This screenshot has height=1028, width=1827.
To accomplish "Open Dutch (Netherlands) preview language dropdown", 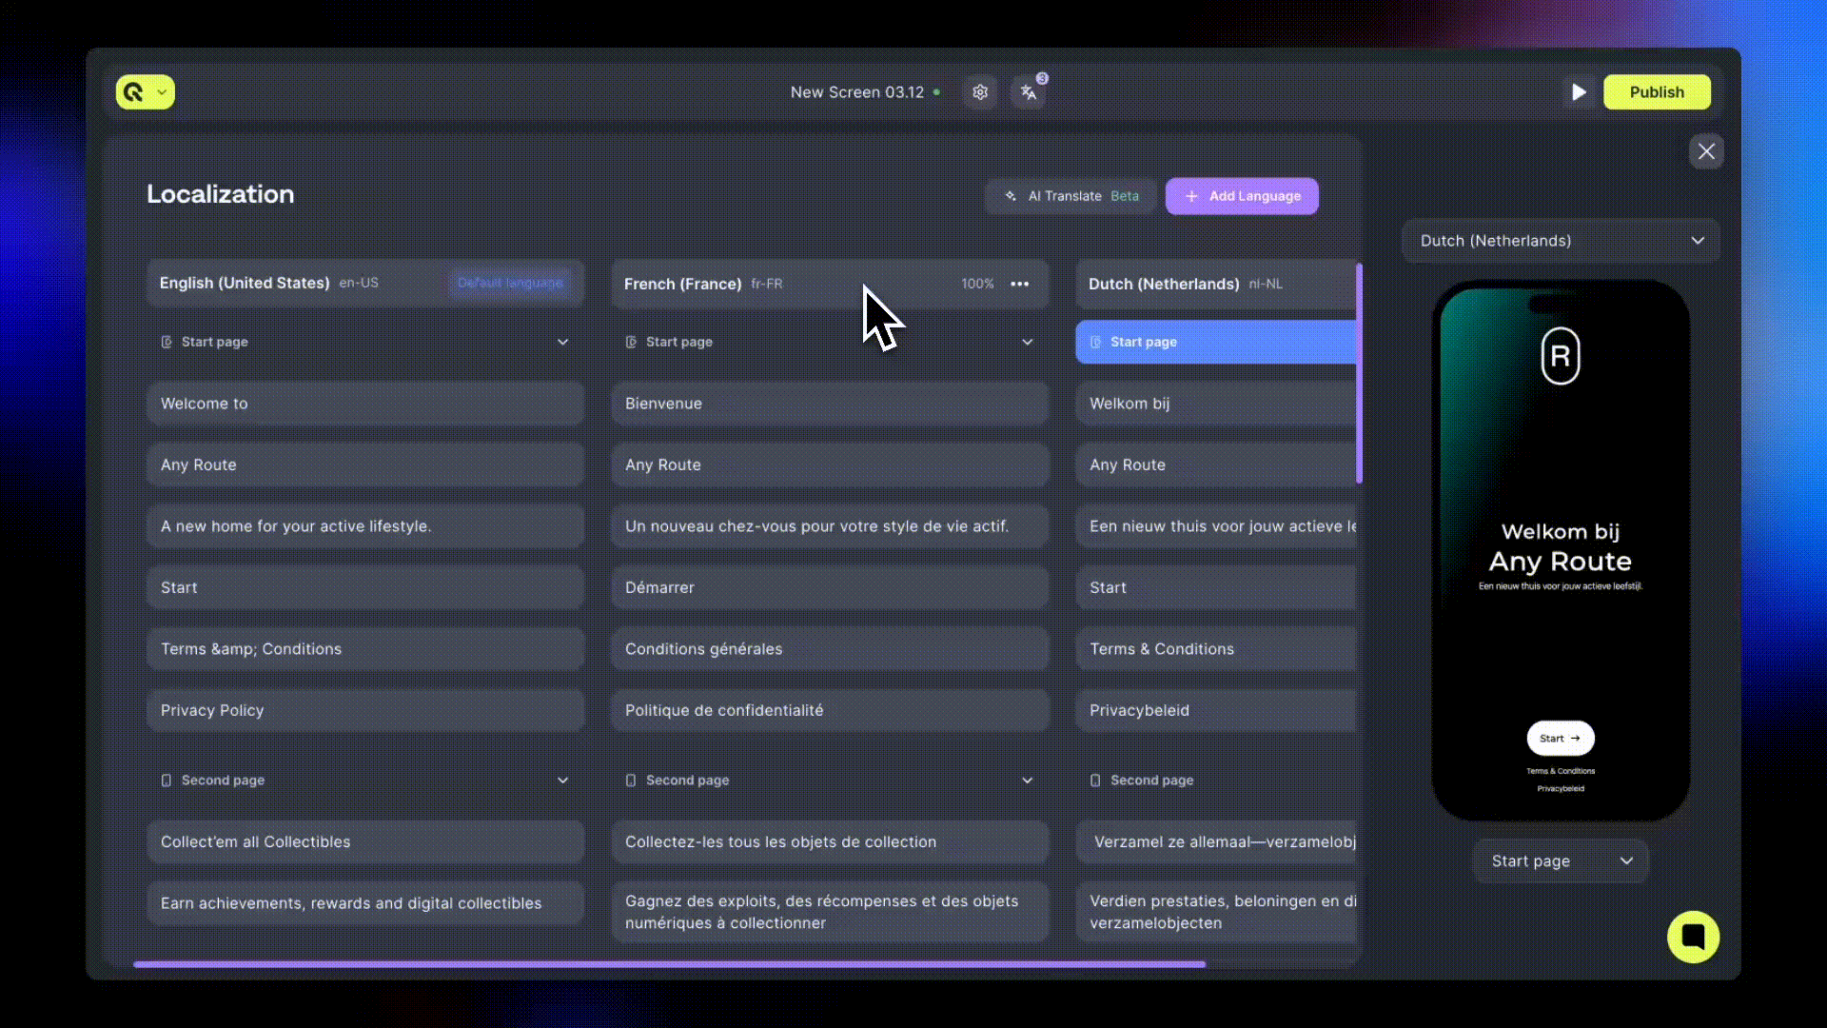I will 1561,241.
